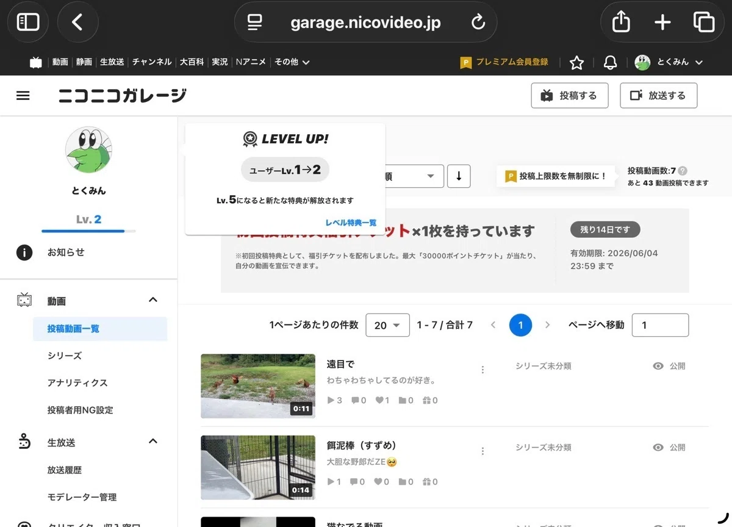Collapse the 動画 sidebar section

click(153, 299)
